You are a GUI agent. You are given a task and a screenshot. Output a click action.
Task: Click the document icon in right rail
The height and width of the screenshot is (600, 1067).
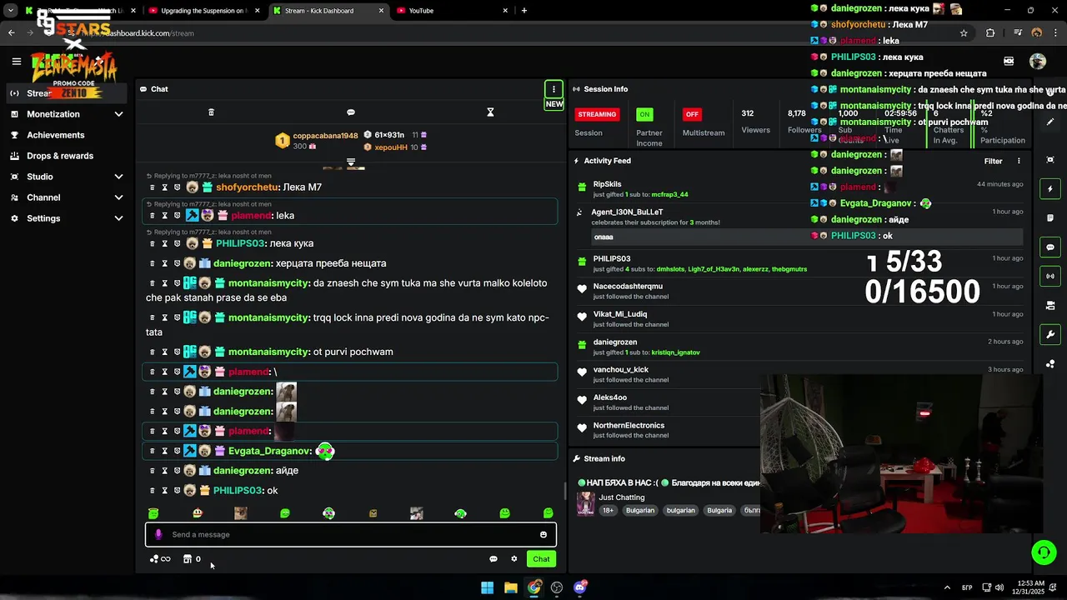pyautogui.click(x=1050, y=218)
